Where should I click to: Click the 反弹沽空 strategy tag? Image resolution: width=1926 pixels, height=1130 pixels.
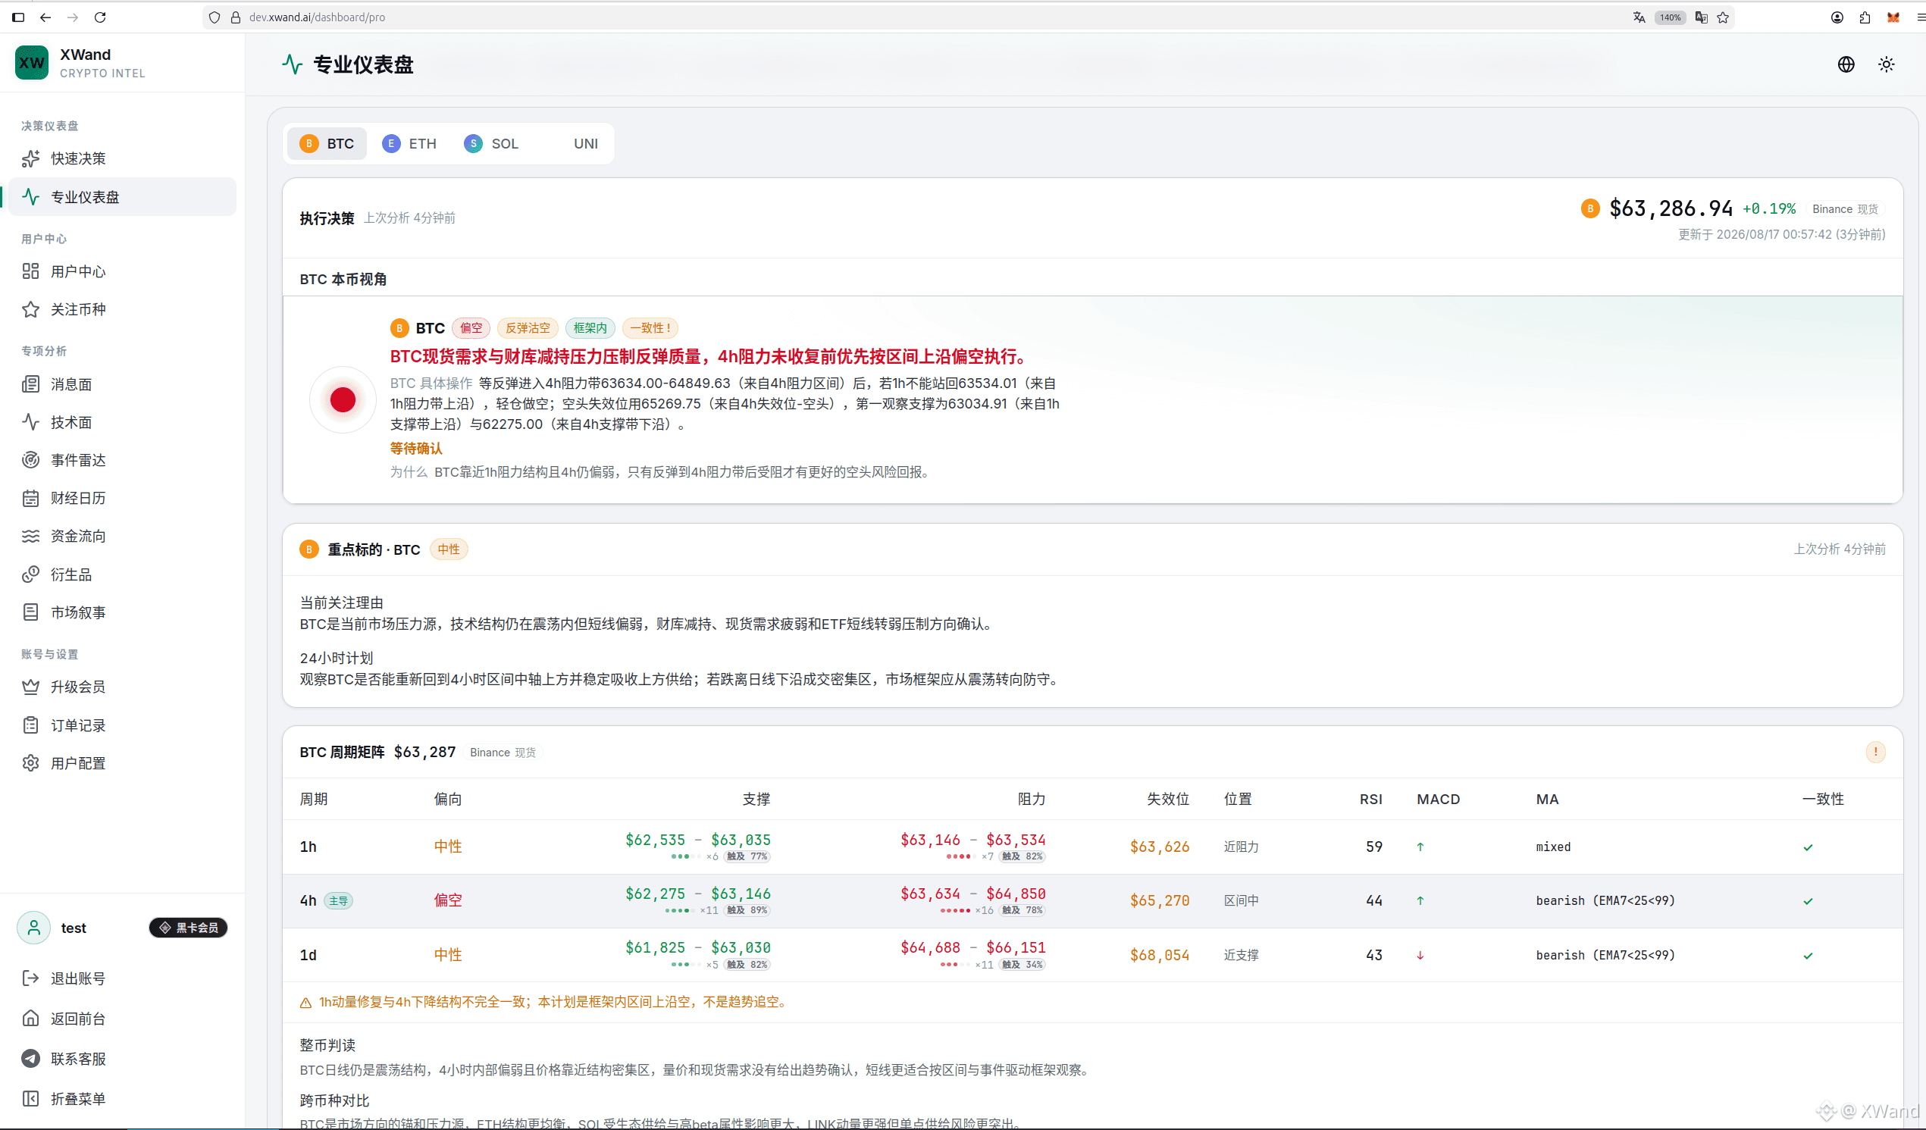pos(528,327)
